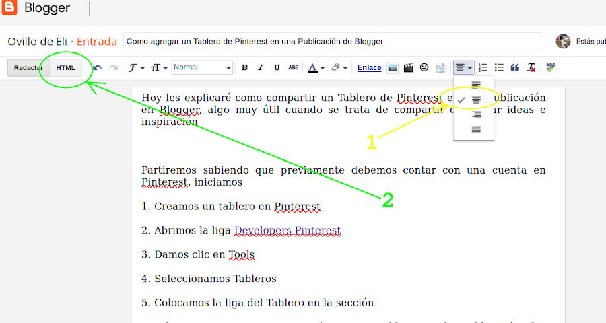The image size is (606, 323).
Task: Switch to the Redactar compose mode
Action: pos(28,68)
